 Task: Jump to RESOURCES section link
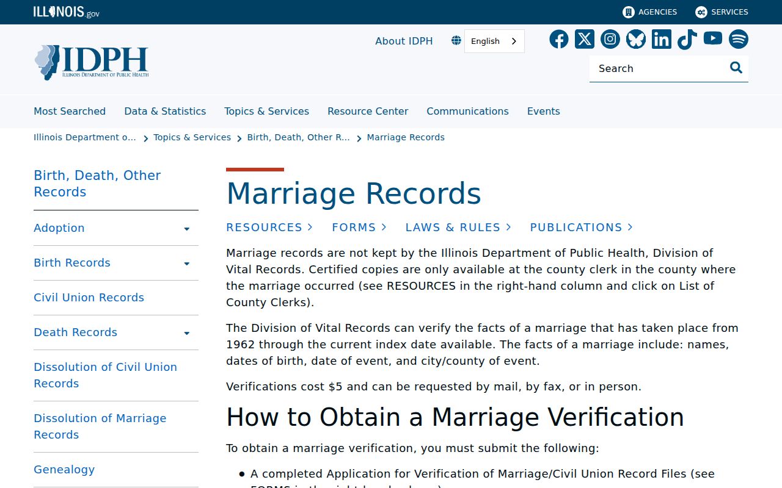[x=269, y=228]
